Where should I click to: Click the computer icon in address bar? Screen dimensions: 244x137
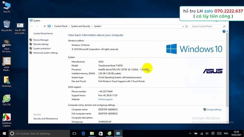click(49, 26)
